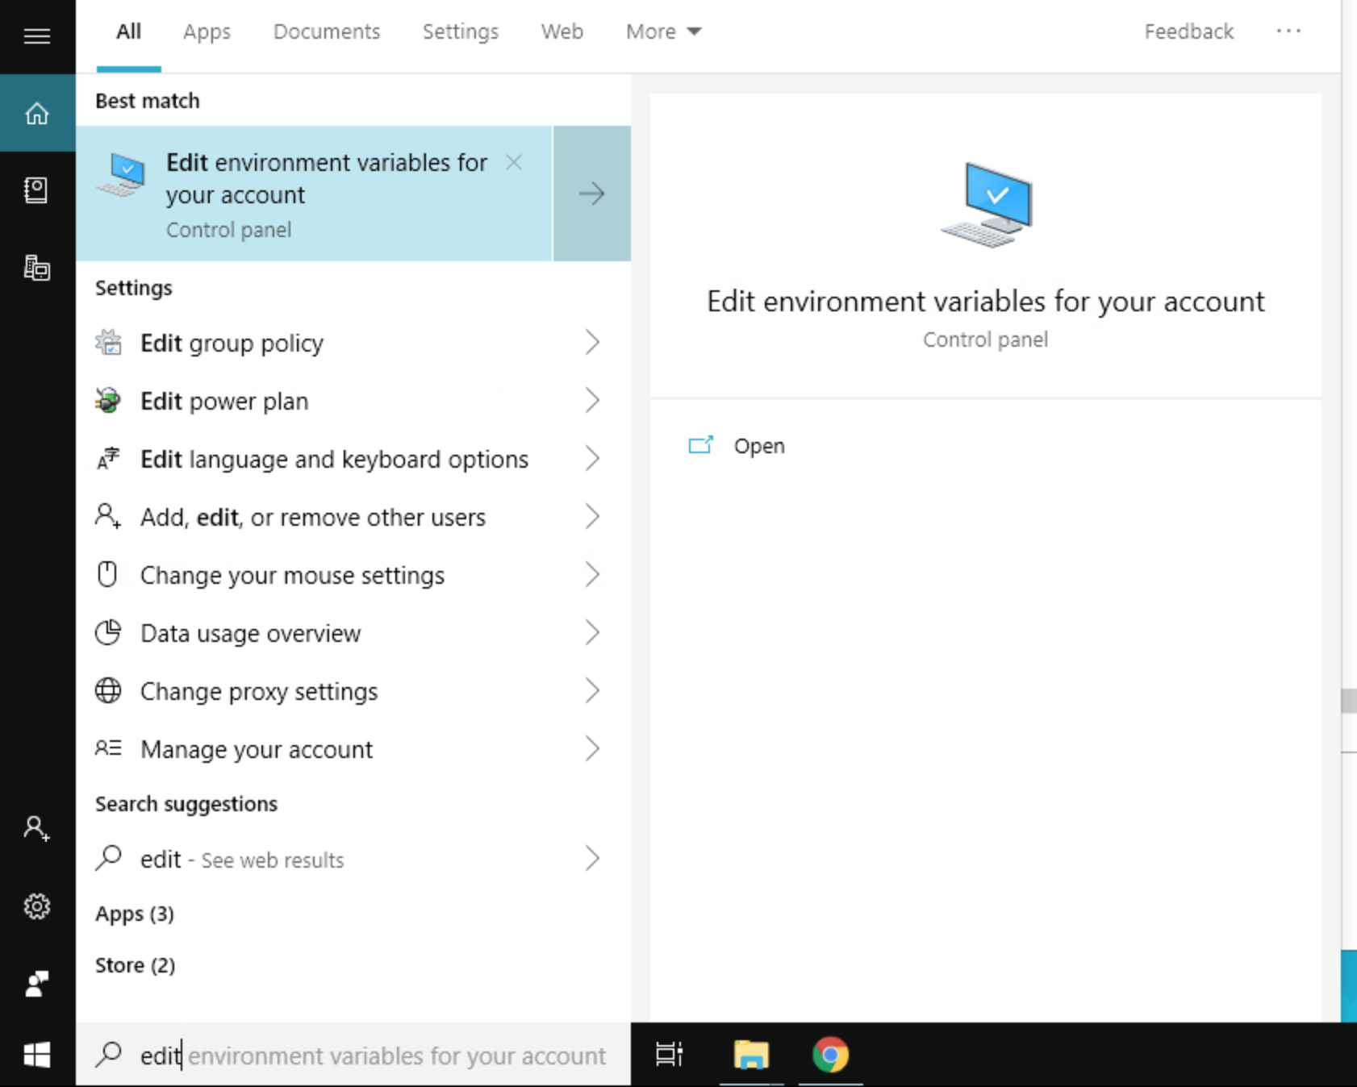Viewport: 1357px width, 1087px height.
Task: Open the notebook icon in sidebar
Action: [x=36, y=190]
